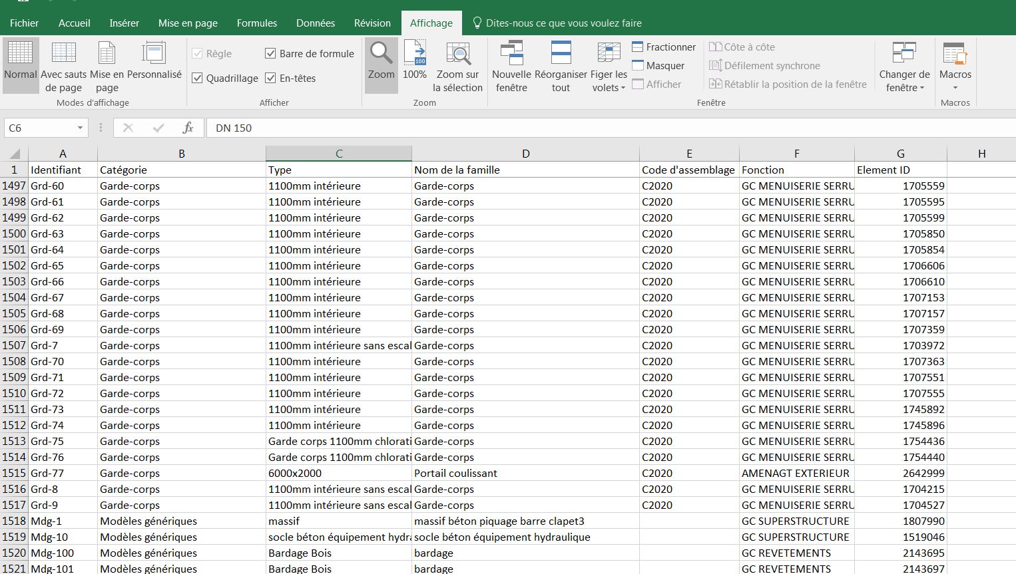Click the Masquer window button
The image size is (1016, 574).
pos(658,66)
